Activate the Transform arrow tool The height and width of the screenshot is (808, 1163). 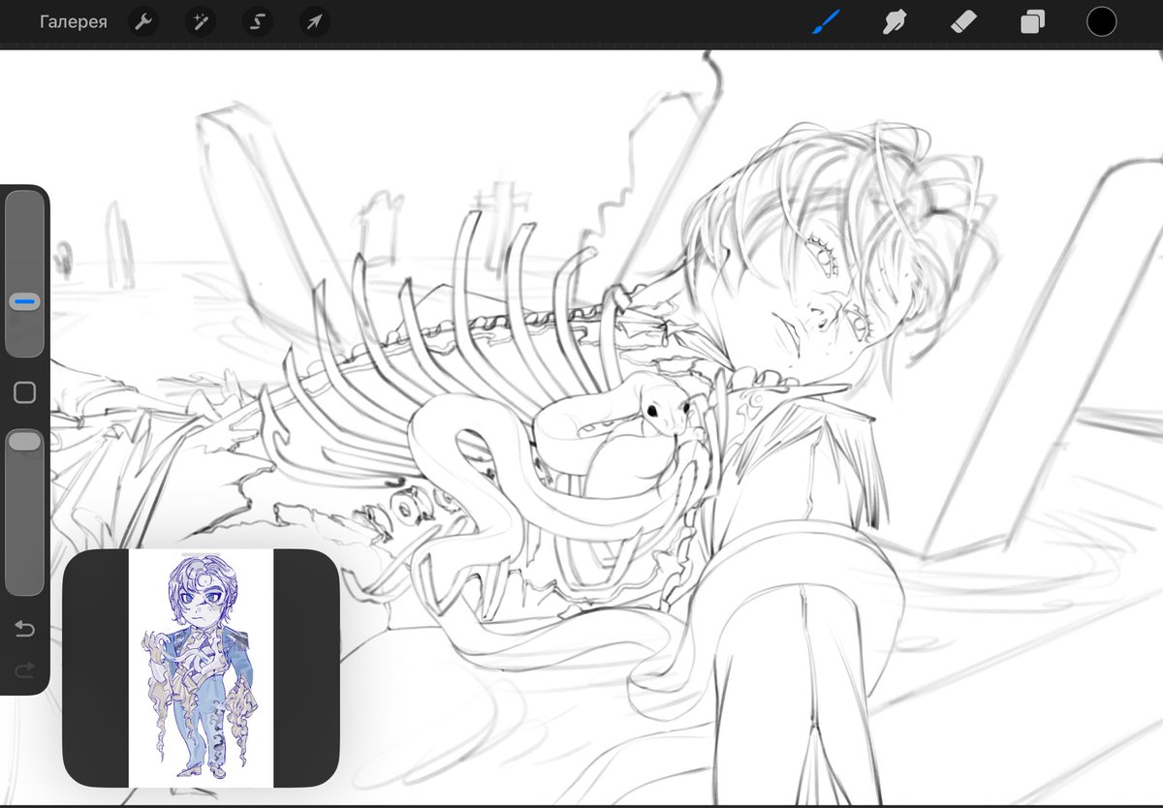coord(314,22)
